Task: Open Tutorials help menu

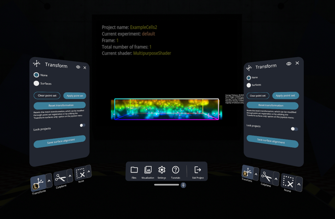Action: (176, 172)
